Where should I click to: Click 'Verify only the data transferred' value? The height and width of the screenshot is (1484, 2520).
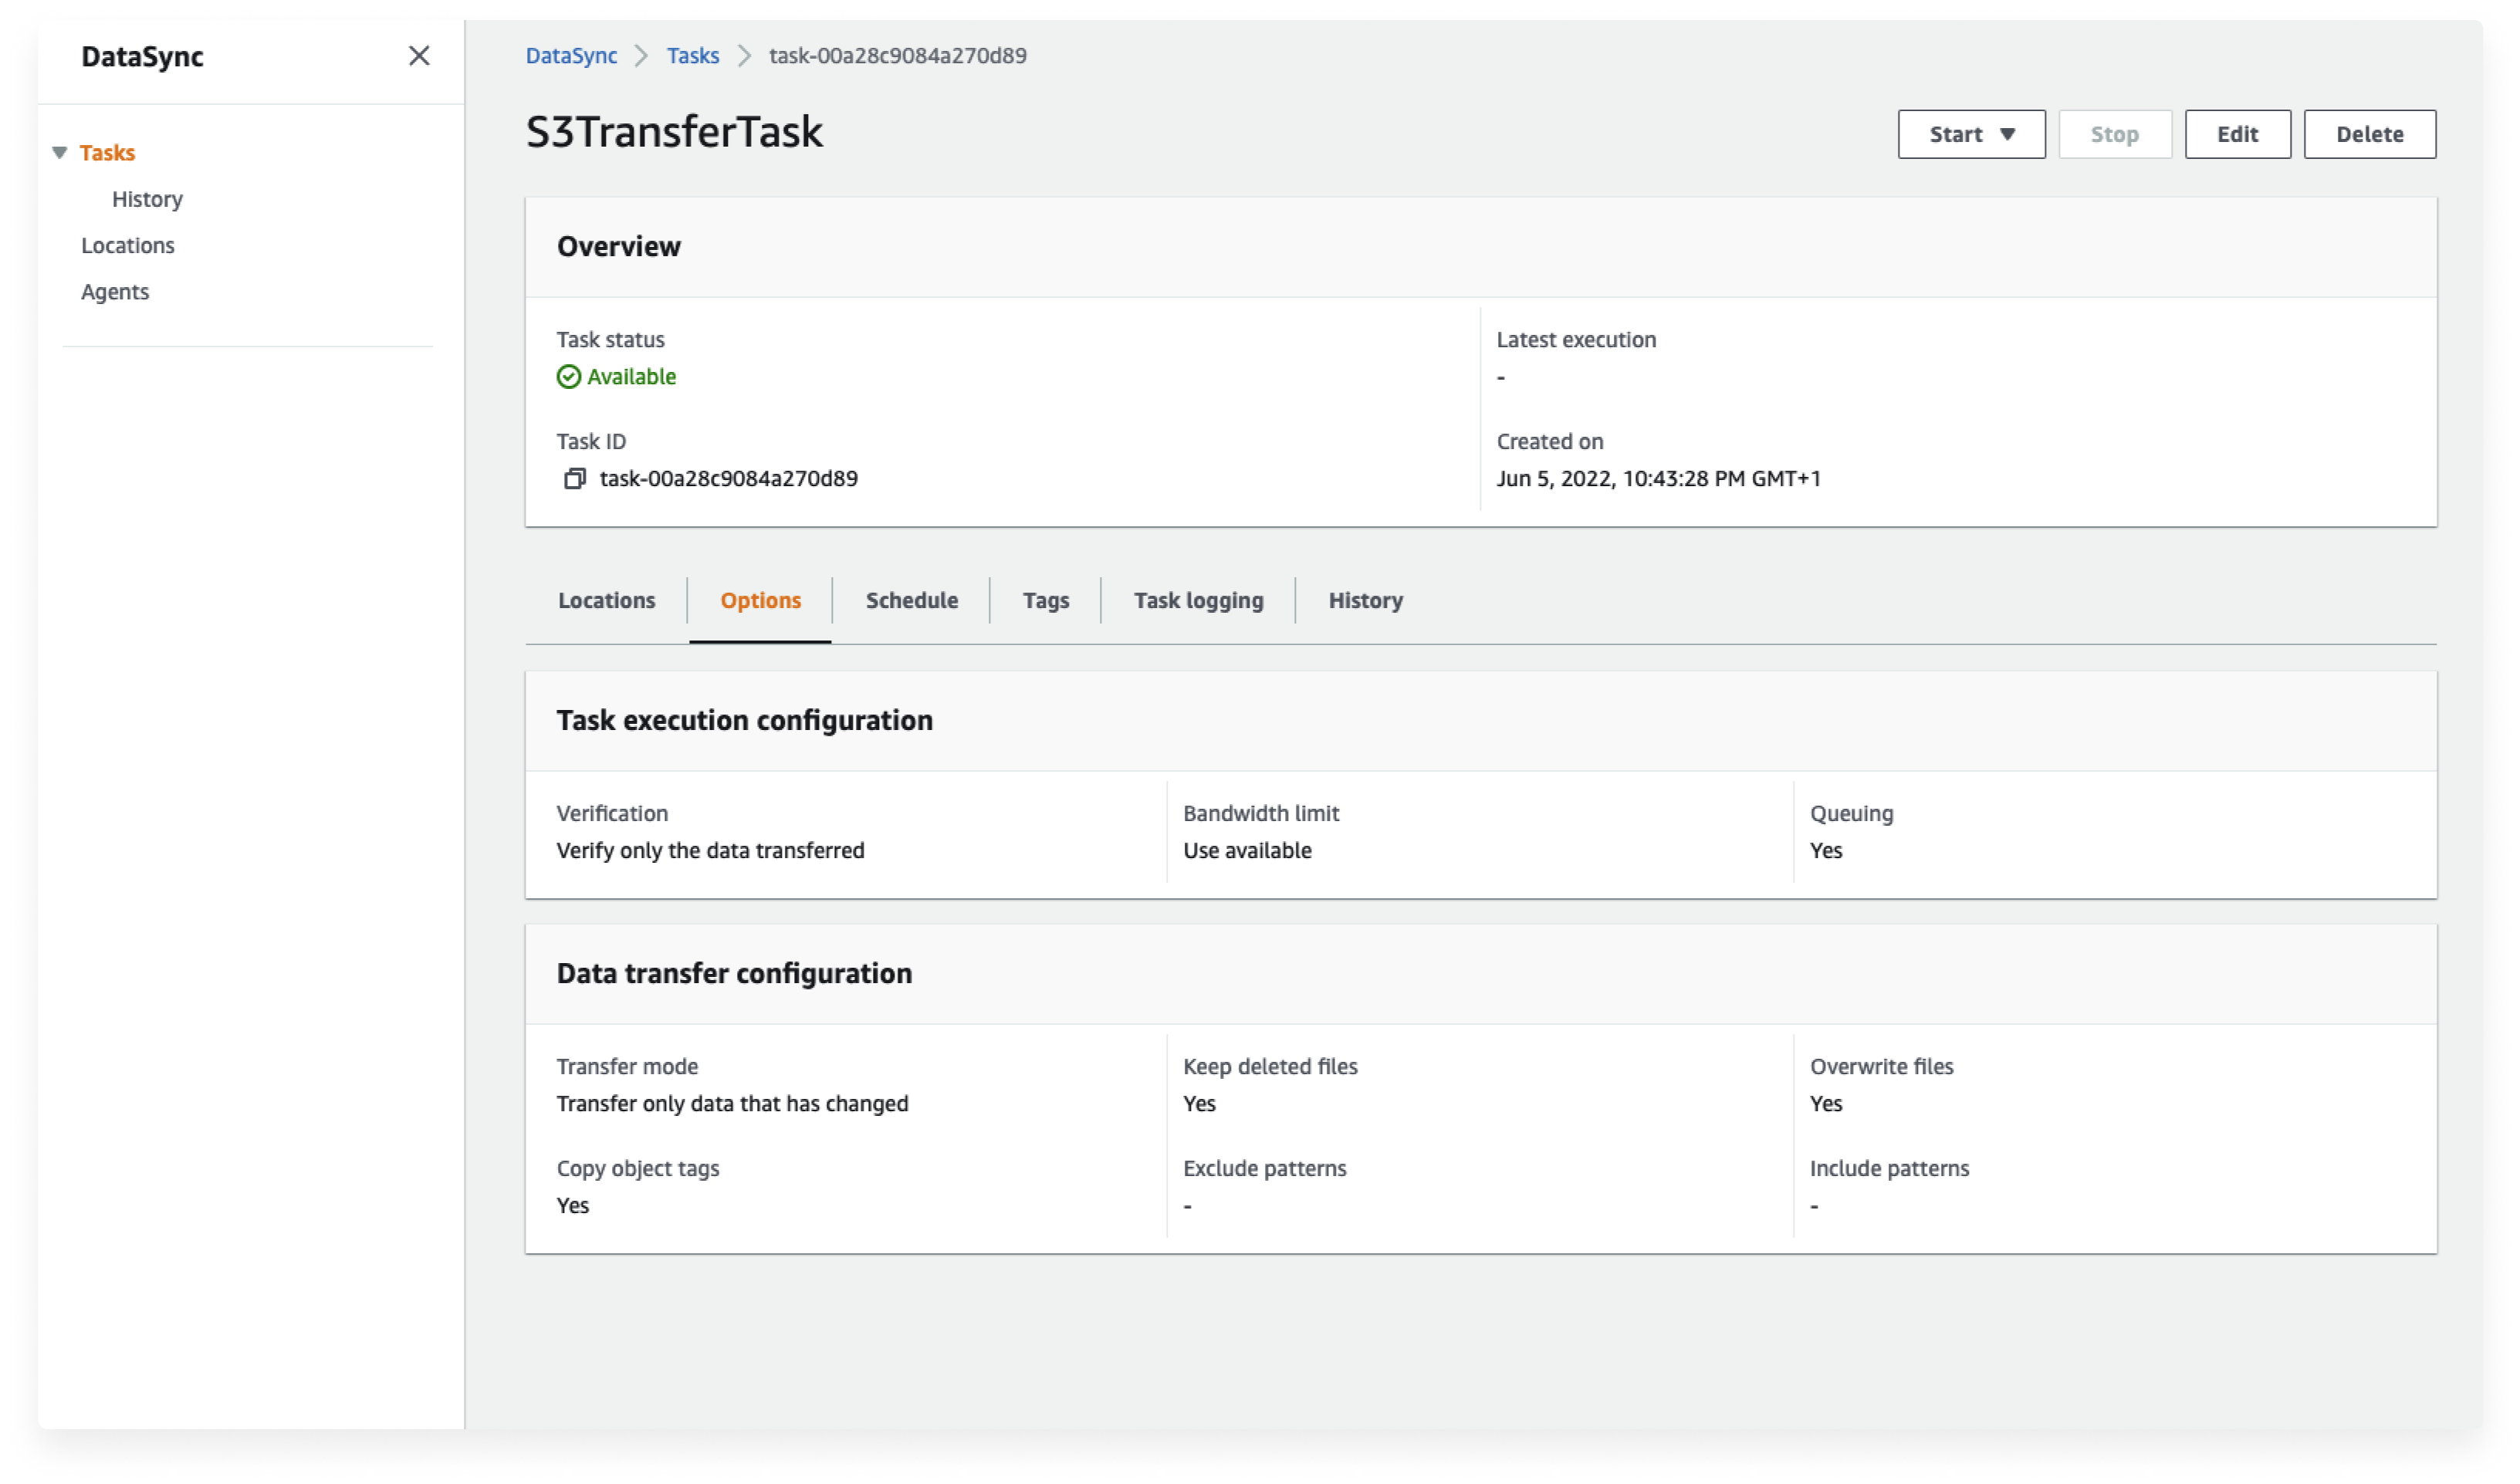(710, 851)
